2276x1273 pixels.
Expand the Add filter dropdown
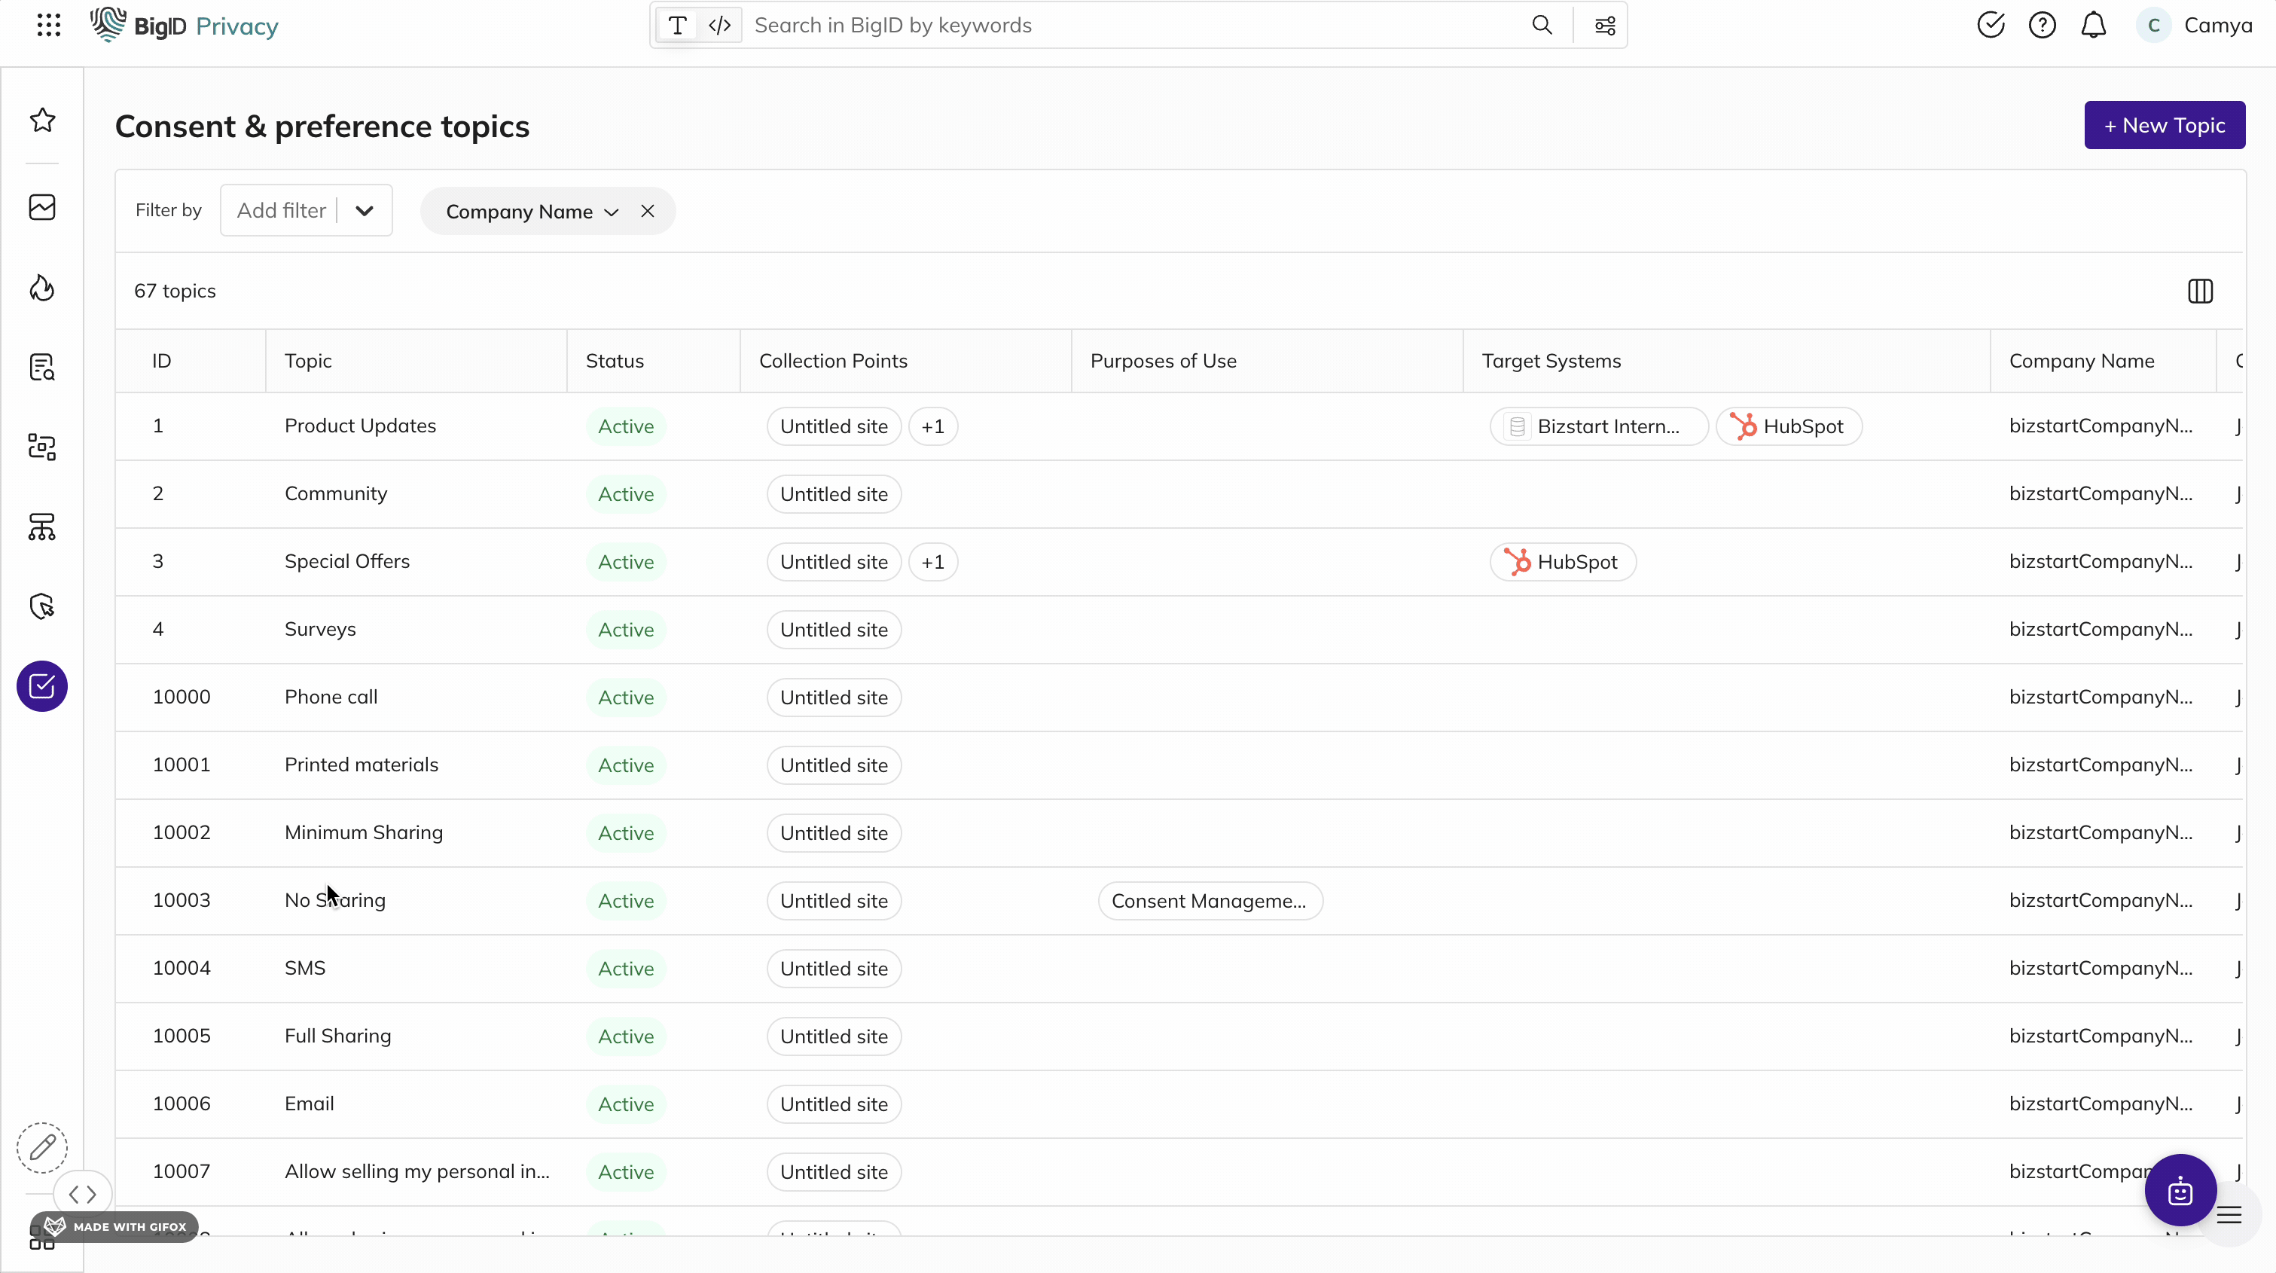(x=365, y=211)
